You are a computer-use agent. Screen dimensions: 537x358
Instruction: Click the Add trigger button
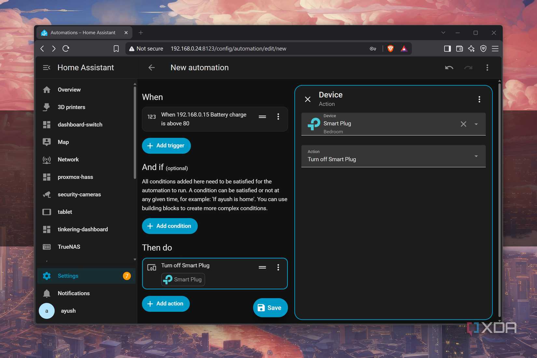tap(166, 145)
